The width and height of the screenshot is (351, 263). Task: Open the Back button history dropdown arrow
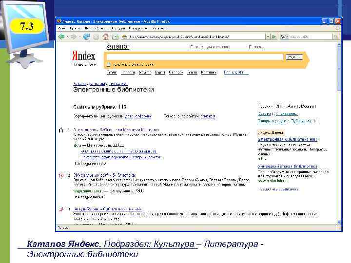(x=67, y=37)
